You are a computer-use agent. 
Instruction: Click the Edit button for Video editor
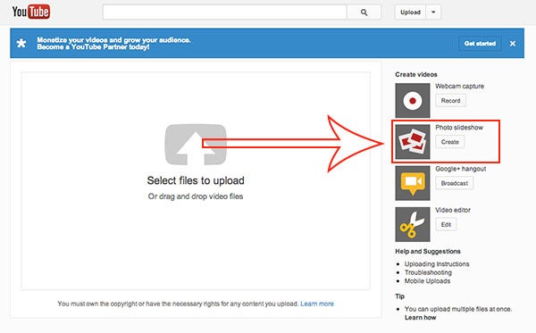tap(446, 224)
